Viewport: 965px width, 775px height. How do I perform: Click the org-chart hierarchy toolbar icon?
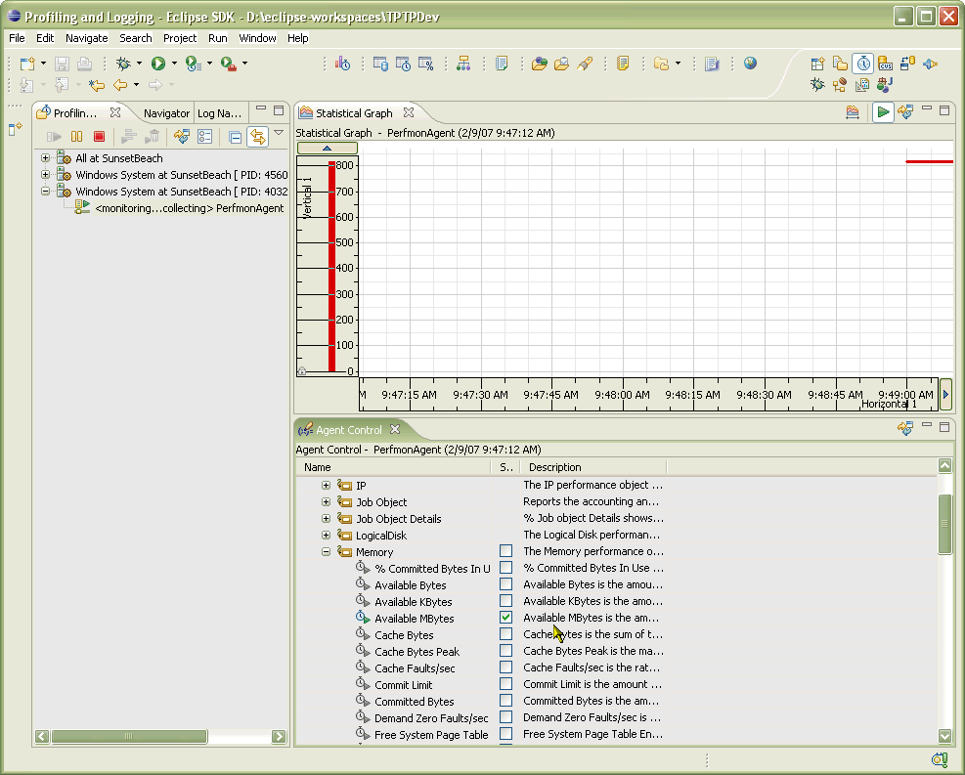coord(463,64)
